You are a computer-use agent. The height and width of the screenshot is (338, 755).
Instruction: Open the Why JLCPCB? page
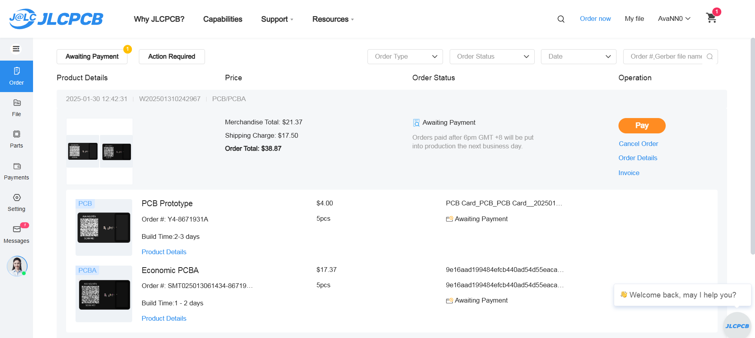tap(159, 19)
